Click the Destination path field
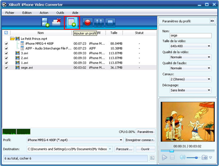This screenshot has width=219, height=166. [x=67, y=149]
